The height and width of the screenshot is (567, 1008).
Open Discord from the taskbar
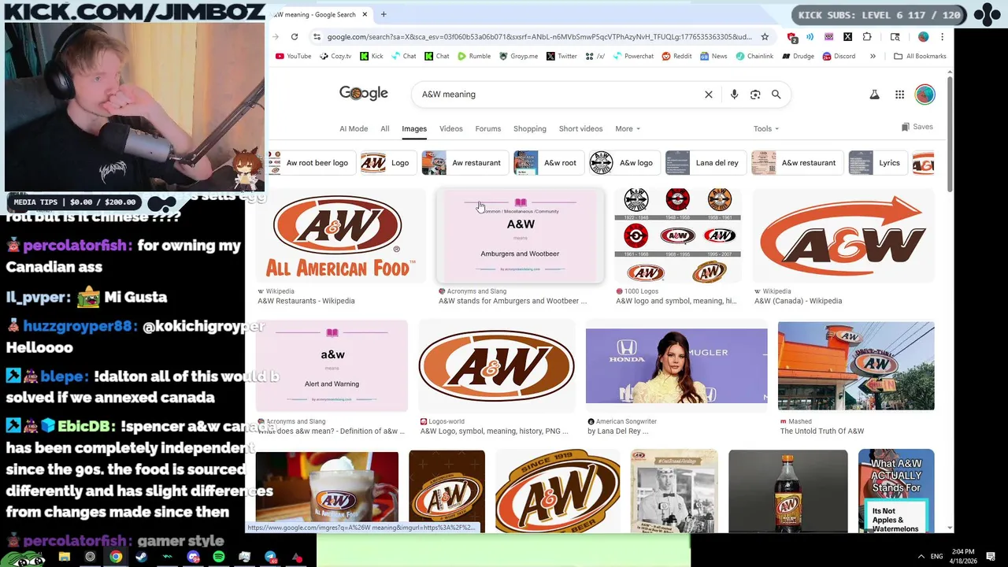tap(193, 557)
